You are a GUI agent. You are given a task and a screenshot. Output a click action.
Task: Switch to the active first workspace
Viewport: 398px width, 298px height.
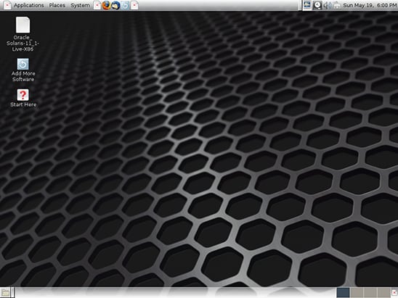[x=344, y=293]
